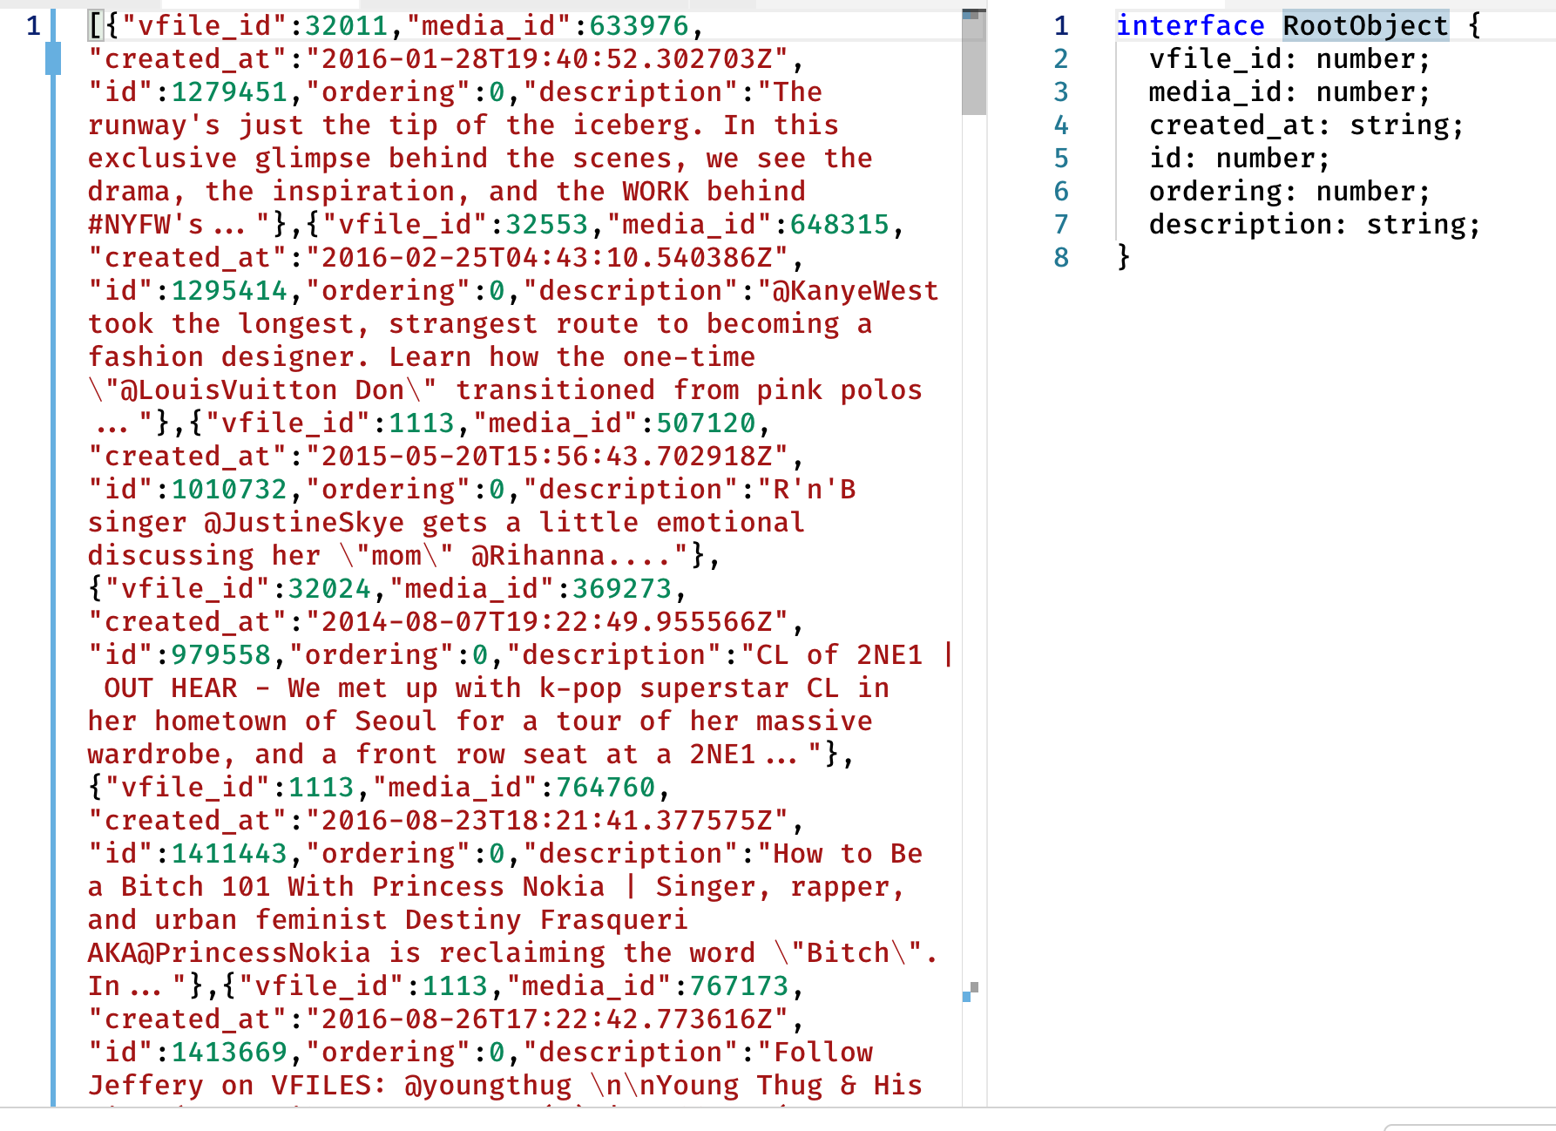Click '#NYFW's' hashtag in first description
Screen dimensions: 1556x1131
click(145, 225)
